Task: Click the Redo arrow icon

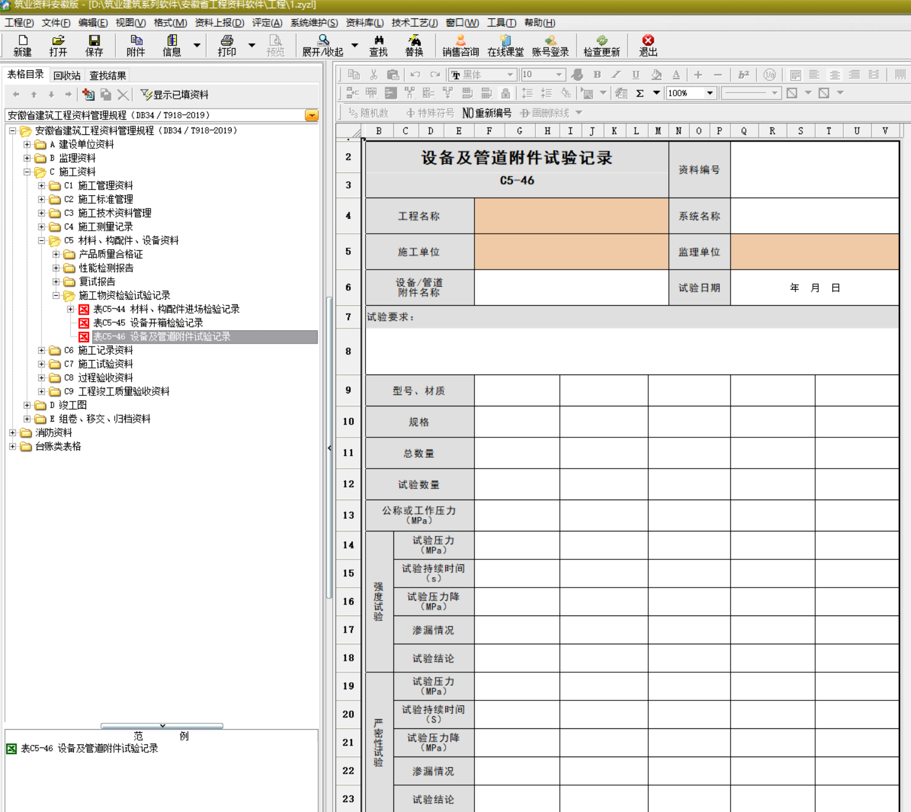Action: [x=435, y=74]
